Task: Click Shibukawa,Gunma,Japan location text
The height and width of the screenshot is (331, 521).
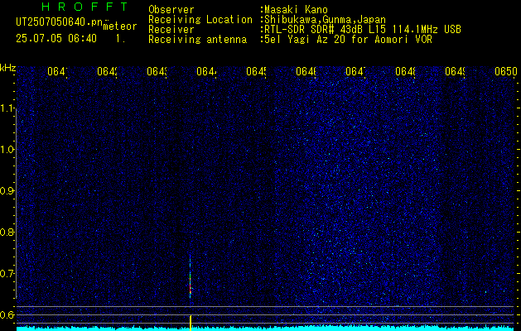Action: tap(325, 20)
